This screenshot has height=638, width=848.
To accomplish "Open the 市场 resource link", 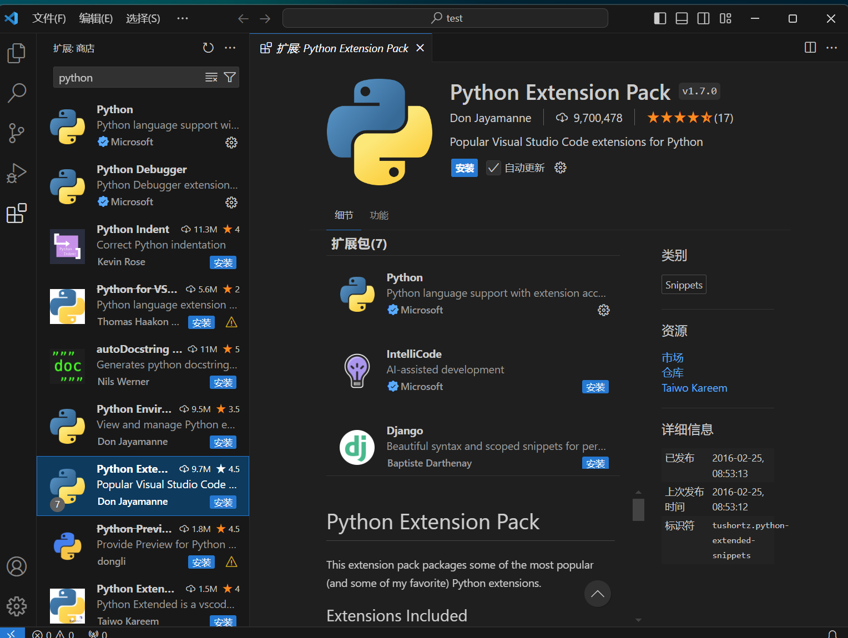I will [x=673, y=357].
